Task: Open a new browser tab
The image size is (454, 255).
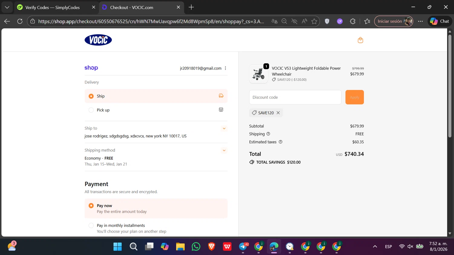Action: 191,7
